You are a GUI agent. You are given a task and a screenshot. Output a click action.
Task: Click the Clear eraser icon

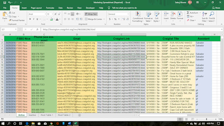[188, 20]
